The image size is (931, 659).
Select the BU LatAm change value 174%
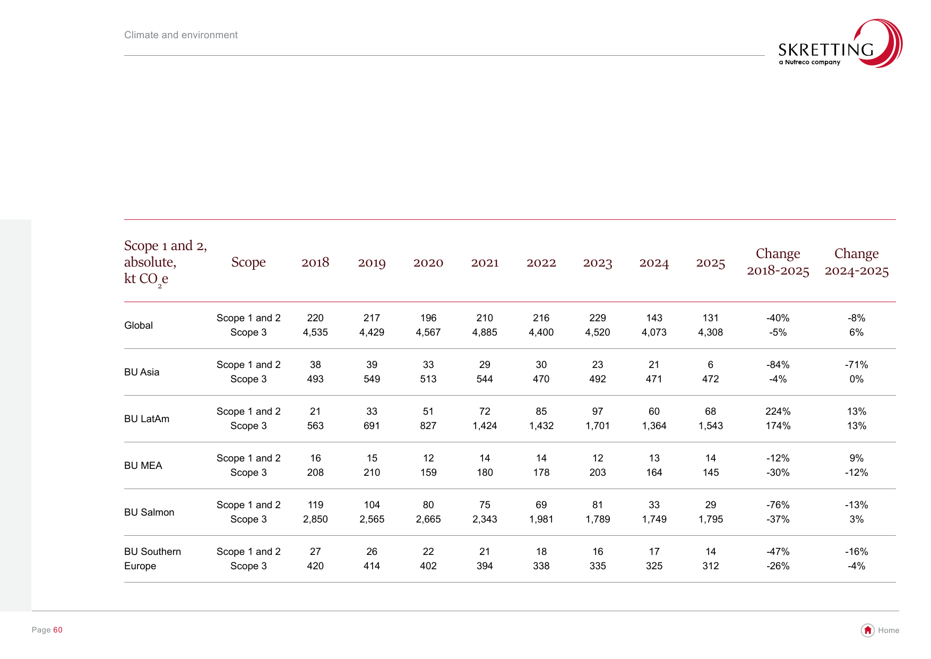coord(778,426)
